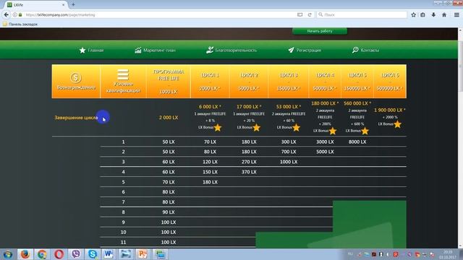The height and width of the screenshot is (260, 463).
Task: Open PowerPoint from the taskbar
Action: [x=143, y=254]
